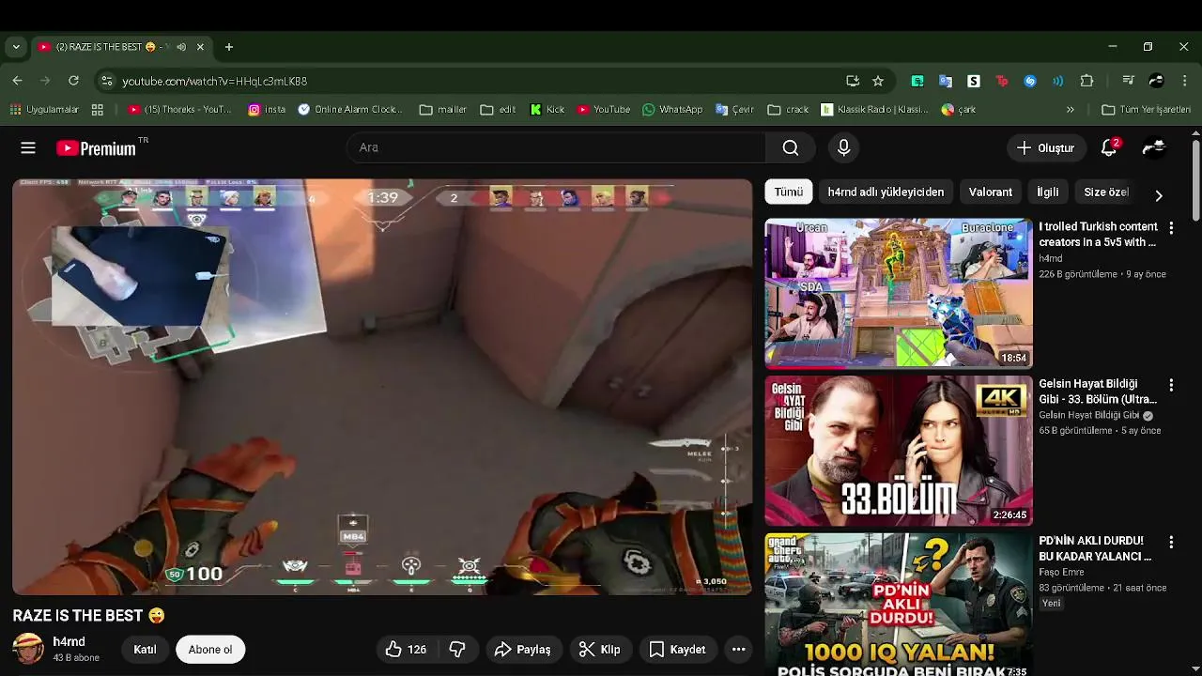
Task: Open options for 'Gelsin Hayat Bildiği Gibi' video
Action: tap(1171, 385)
